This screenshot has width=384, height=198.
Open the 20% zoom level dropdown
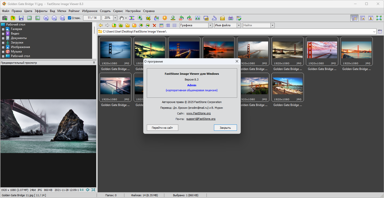click(x=115, y=18)
